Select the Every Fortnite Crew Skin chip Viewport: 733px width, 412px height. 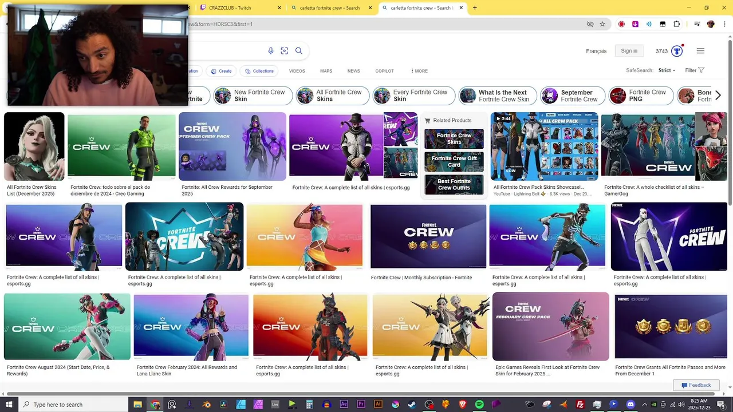pyautogui.click(x=413, y=96)
